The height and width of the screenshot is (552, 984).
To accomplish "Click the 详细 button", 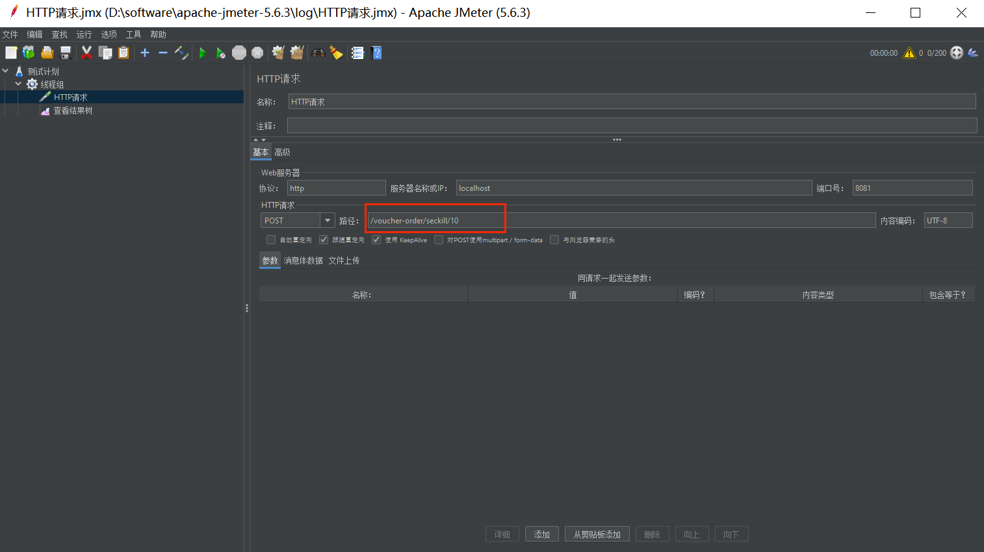I will [x=502, y=534].
